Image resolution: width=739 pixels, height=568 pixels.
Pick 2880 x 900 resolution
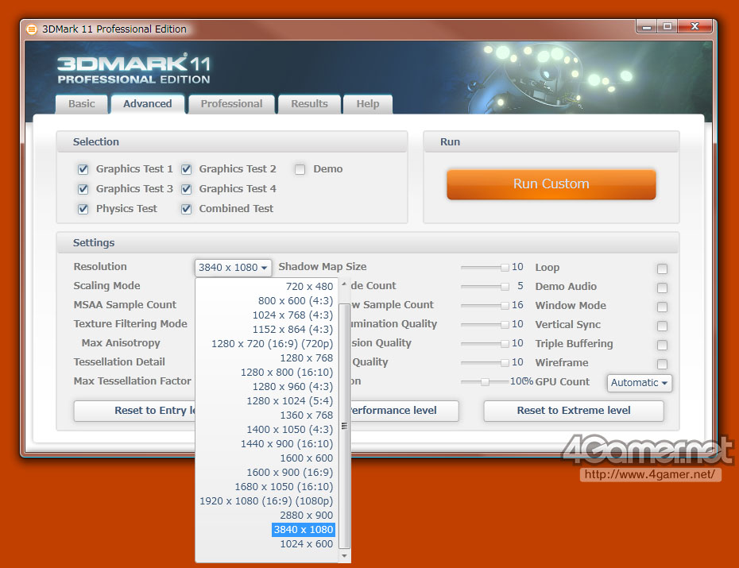click(x=307, y=516)
